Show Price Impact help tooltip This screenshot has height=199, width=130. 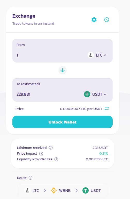point(41,153)
